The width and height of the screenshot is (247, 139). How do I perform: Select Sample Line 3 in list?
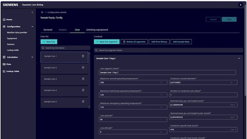64,80
